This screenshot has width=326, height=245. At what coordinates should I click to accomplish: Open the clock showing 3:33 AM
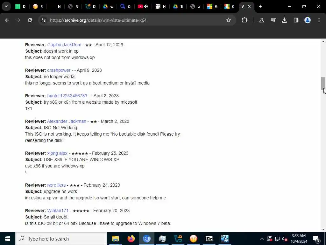point(299,239)
